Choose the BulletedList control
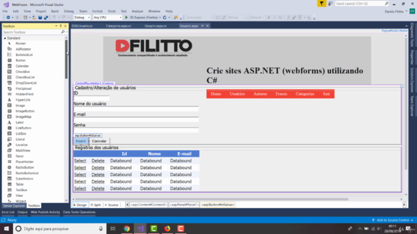Viewport: 417px width, 234px height. pyautogui.click(x=24, y=55)
